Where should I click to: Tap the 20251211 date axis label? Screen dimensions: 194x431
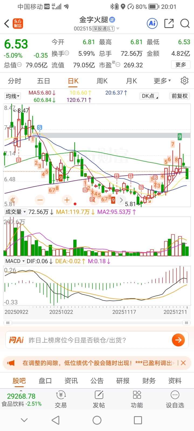175,312
